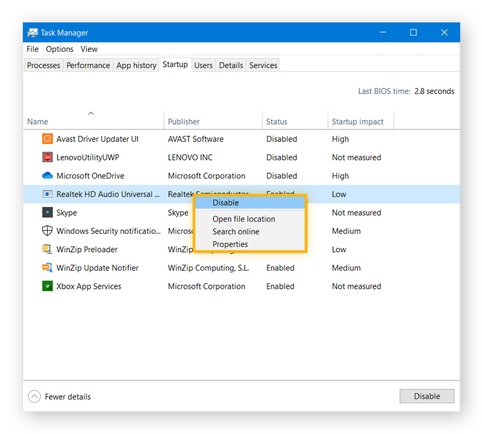The image size is (482, 434).
Task: Click the Last BIOS time value
Action: [x=434, y=92]
